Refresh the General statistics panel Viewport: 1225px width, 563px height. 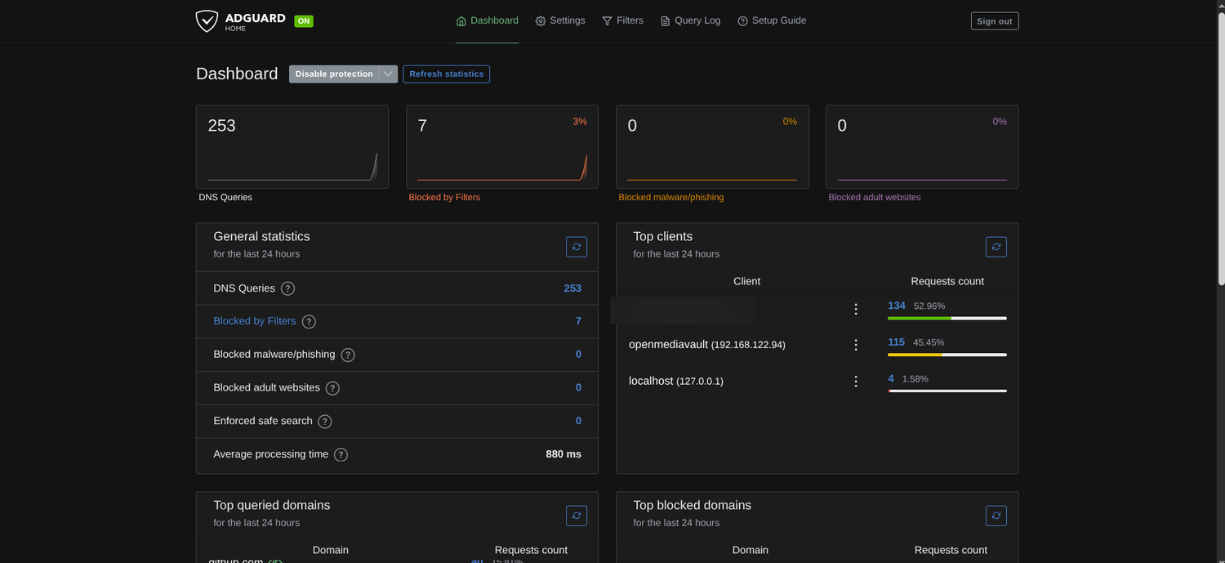click(577, 247)
